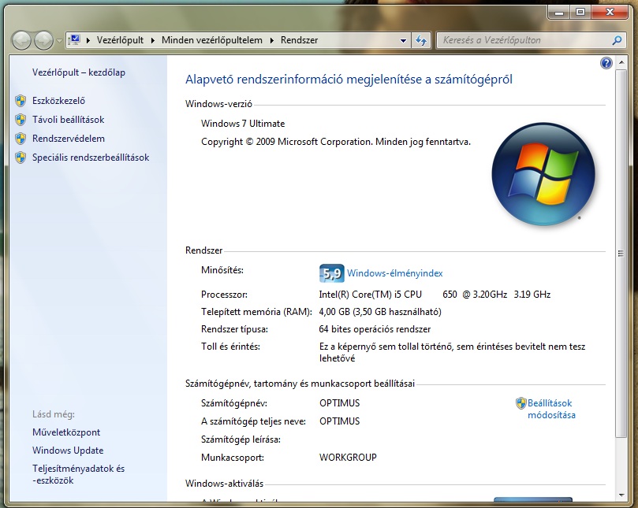Open Rendszervédelem link
This screenshot has height=508, width=638.
[69, 138]
